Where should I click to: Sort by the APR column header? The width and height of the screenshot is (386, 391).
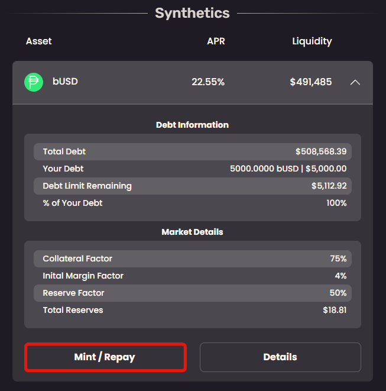[x=216, y=41]
